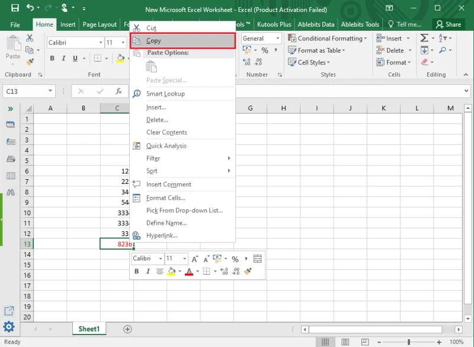Image resolution: width=474 pixels, height=347 pixels.
Task: Click the AutoSum sigma icon
Action: pos(424,38)
